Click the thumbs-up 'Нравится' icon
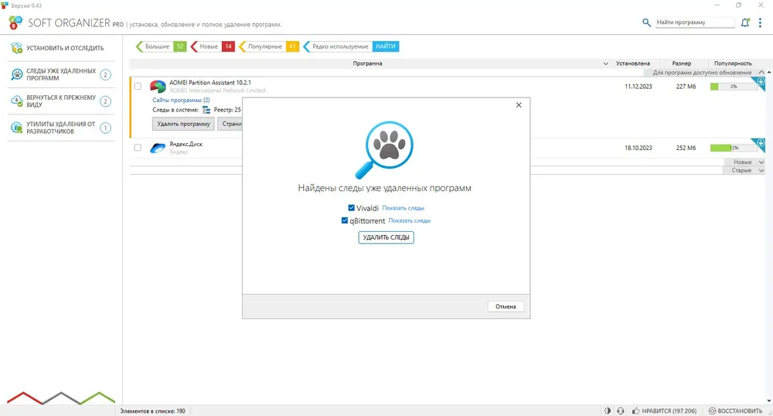The height and width of the screenshot is (416, 773). (636, 411)
